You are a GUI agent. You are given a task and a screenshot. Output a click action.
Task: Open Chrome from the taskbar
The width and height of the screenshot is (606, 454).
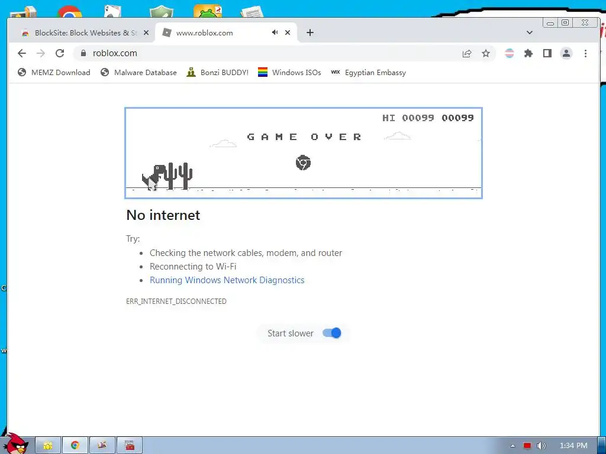point(75,446)
